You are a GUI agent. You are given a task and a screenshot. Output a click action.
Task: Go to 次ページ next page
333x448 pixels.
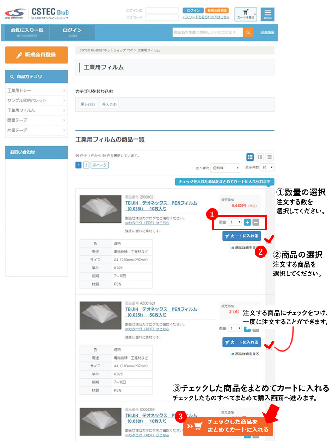pyautogui.click(x=100, y=165)
